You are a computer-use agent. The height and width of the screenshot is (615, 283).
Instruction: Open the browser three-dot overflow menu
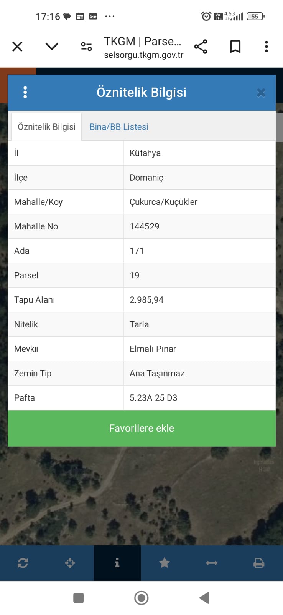tap(267, 47)
